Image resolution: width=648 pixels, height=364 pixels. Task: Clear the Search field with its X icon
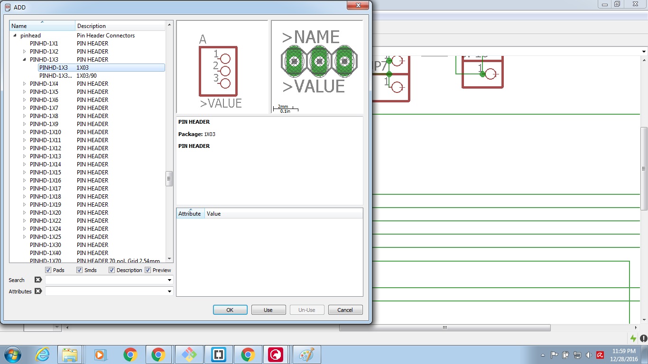pyautogui.click(x=38, y=280)
